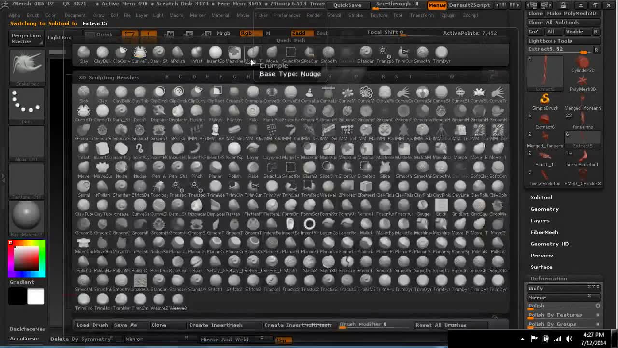Choose the Magnify brush
The height and width of the screenshot is (348, 618).
tap(291, 150)
